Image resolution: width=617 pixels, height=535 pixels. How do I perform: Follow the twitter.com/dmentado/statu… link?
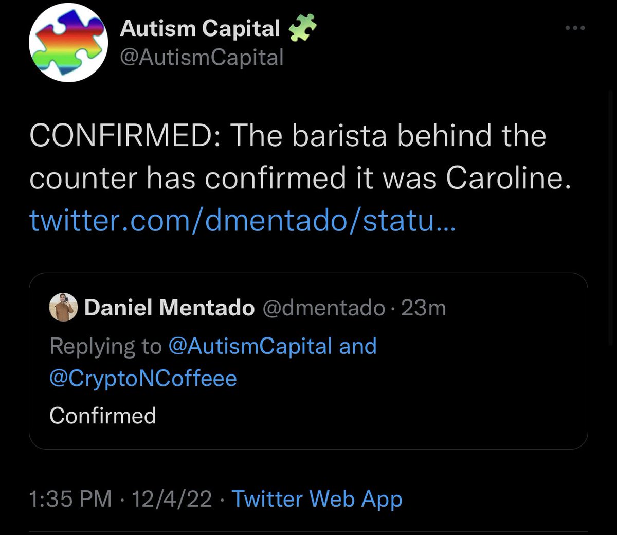click(x=243, y=221)
